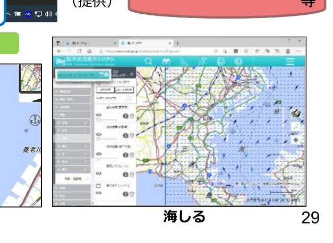Image resolution: width=333 pixels, height=243 pixels.
Task: Click the right outlined button in layer panel
Action: pyautogui.click(x=125, y=90)
